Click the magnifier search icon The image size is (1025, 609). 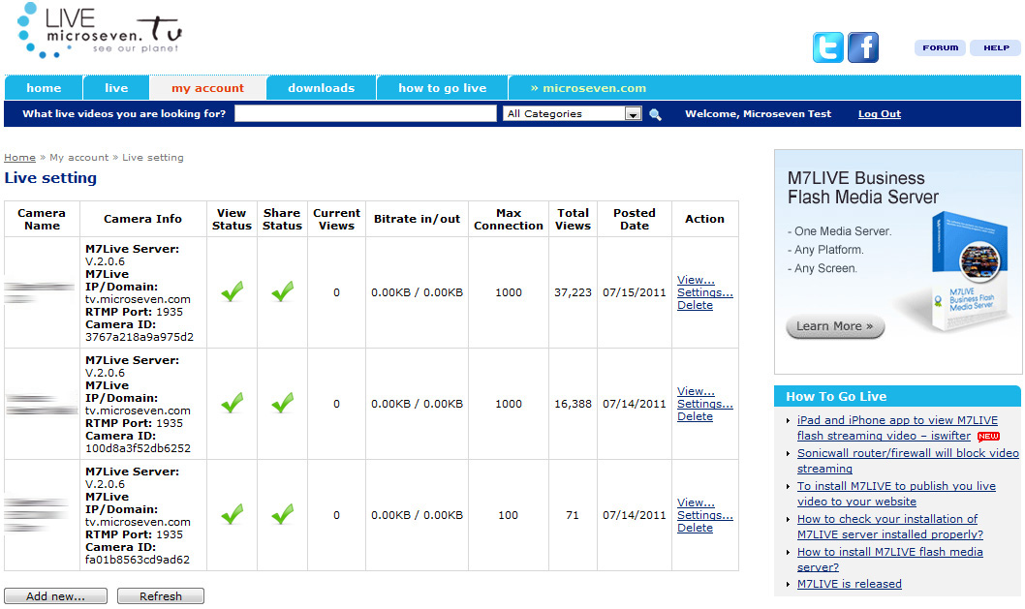(655, 114)
